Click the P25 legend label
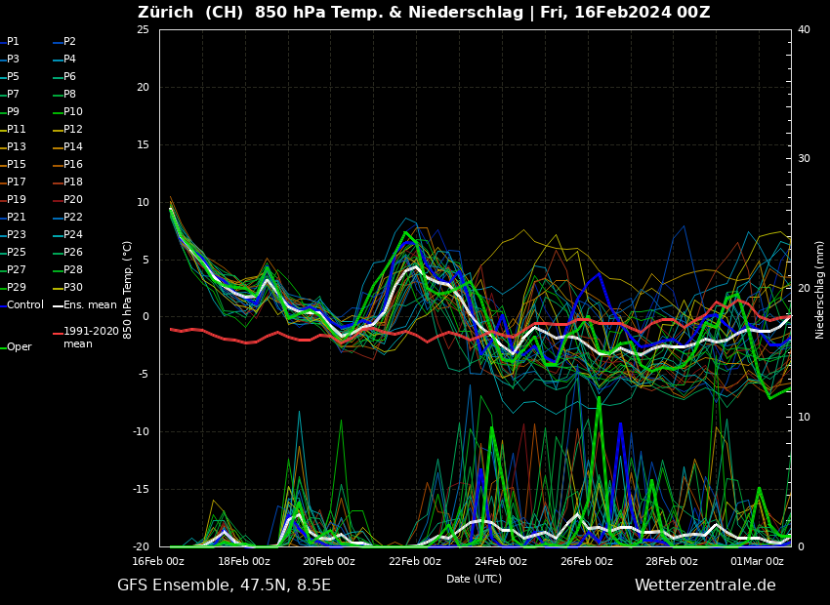This screenshot has height=605, width=830. pos(17,253)
